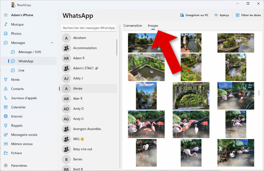The image size is (264, 171).
Task: Switch to the Conversation tab
Action: click(x=133, y=26)
